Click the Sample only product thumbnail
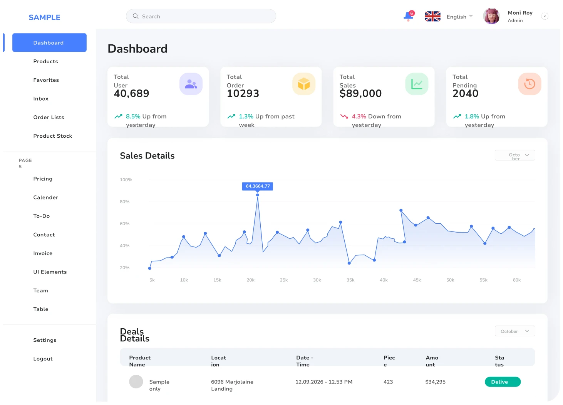Image resolution: width=563 pixels, height=405 pixels. (x=136, y=381)
